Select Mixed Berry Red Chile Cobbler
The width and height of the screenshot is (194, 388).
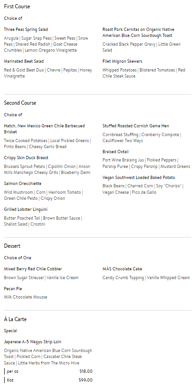(33, 269)
